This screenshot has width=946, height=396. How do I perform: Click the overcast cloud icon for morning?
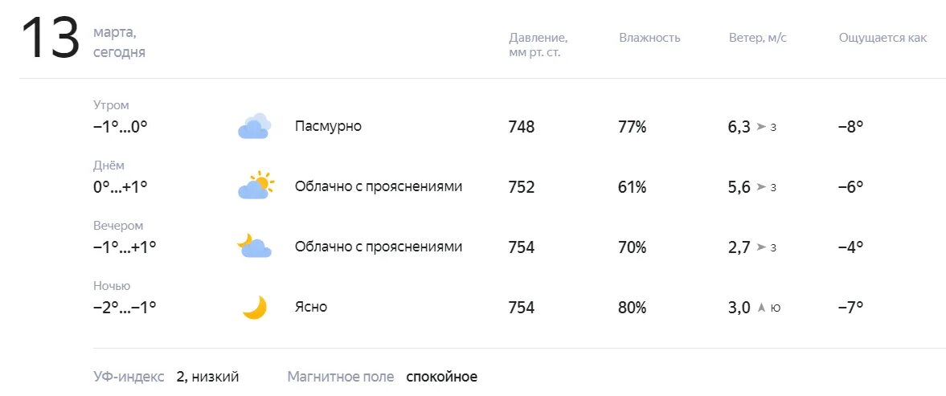[x=254, y=127]
